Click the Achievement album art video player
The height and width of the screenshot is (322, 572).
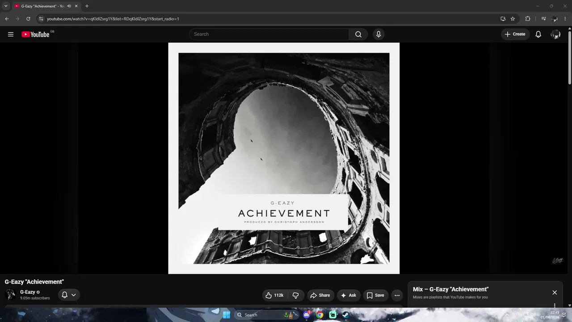point(284,158)
